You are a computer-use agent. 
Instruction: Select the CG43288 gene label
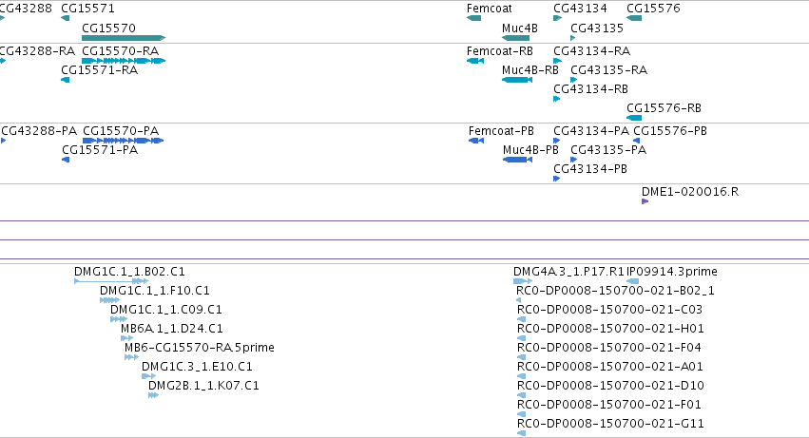26,9
